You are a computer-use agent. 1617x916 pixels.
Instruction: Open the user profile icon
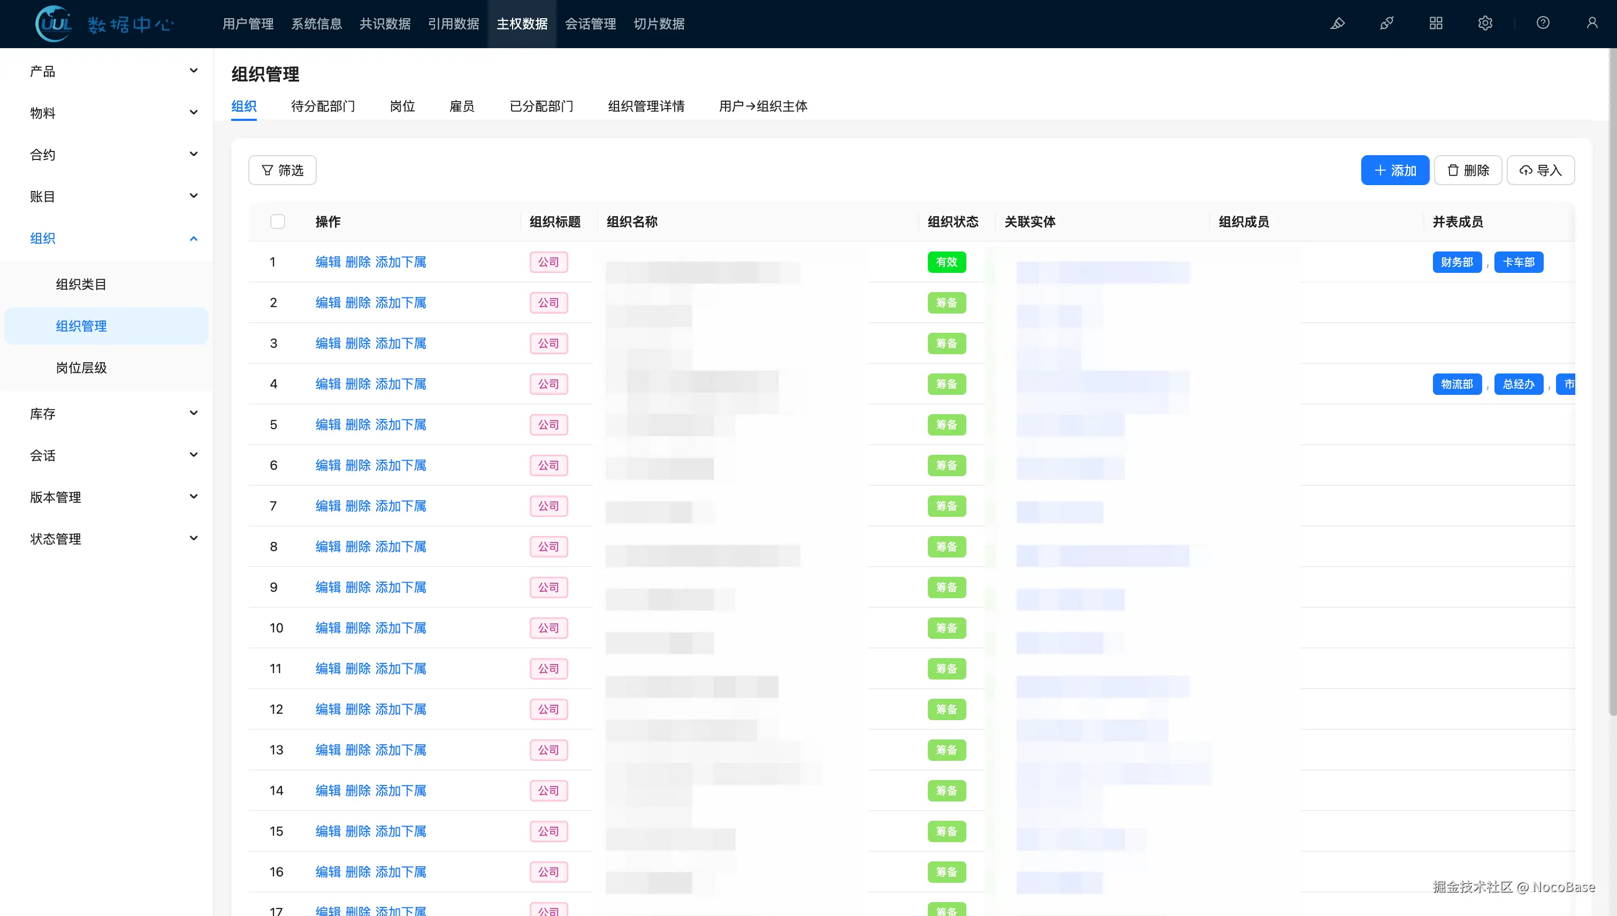tap(1592, 24)
